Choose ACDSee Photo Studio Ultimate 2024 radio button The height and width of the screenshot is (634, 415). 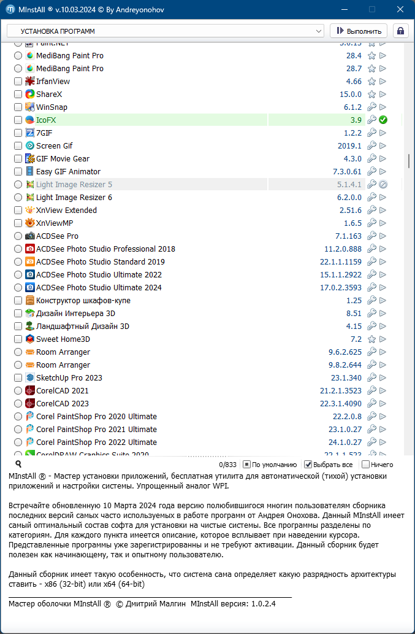click(18, 287)
